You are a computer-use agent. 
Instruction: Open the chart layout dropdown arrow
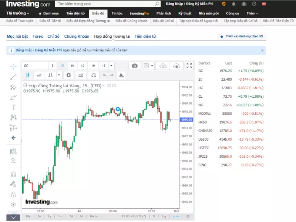point(152,66)
